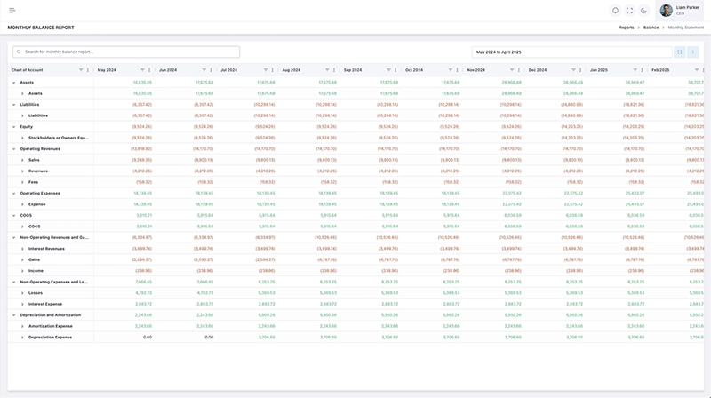Expand the Depreciation Expense row
The image size is (711, 398).
(x=22, y=338)
